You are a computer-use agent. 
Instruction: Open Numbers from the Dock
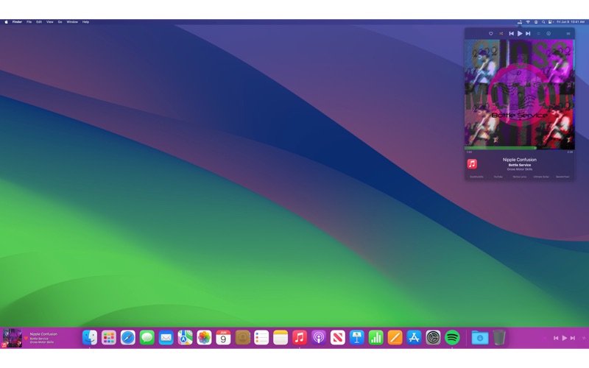pos(375,337)
